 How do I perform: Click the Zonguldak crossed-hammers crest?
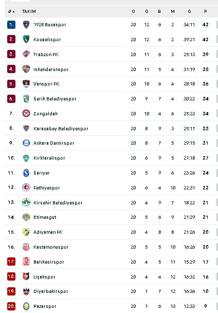pos(26,113)
